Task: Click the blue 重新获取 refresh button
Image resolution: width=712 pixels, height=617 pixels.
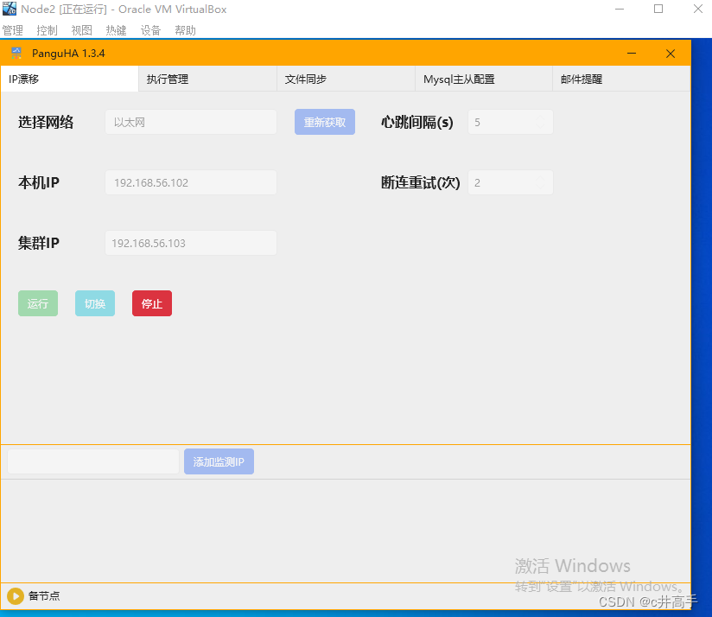Action: click(324, 121)
